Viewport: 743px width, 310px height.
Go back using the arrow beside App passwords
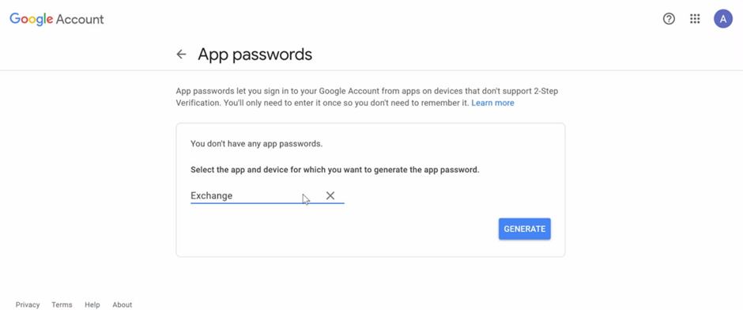pos(181,54)
